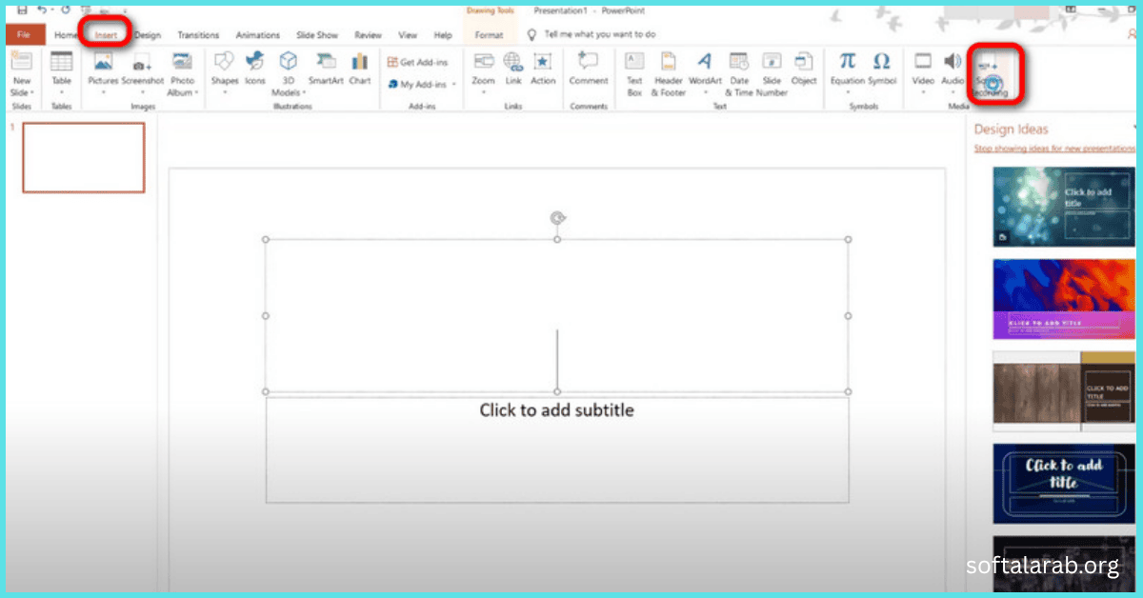Insert a New Slide
Viewport: 1143px width, 598px height.
pyautogui.click(x=21, y=73)
